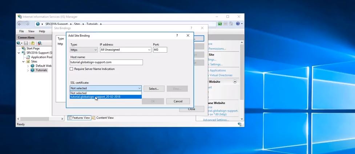Click the globe icon in the address bar
Image resolution: width=355 pixels, height=154 pixels.
pyautogui.click(x=38, y=24)
